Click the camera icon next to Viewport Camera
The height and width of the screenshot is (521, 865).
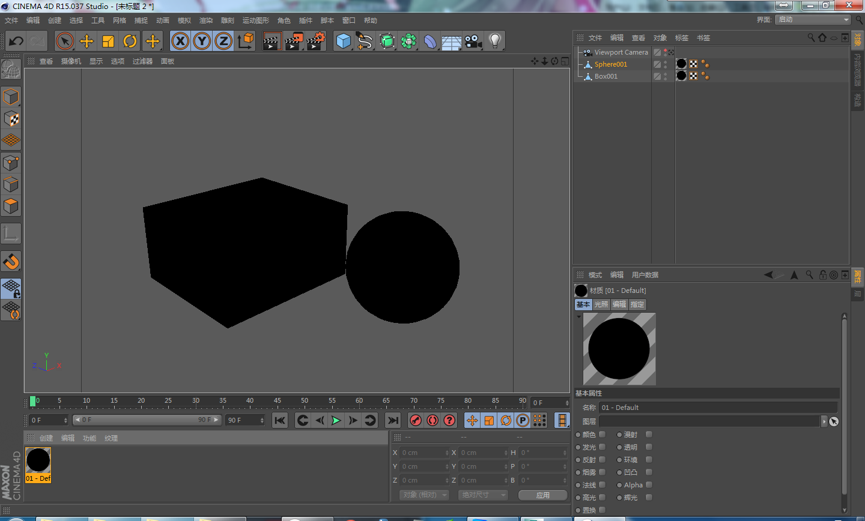click(x=587, y=52)
